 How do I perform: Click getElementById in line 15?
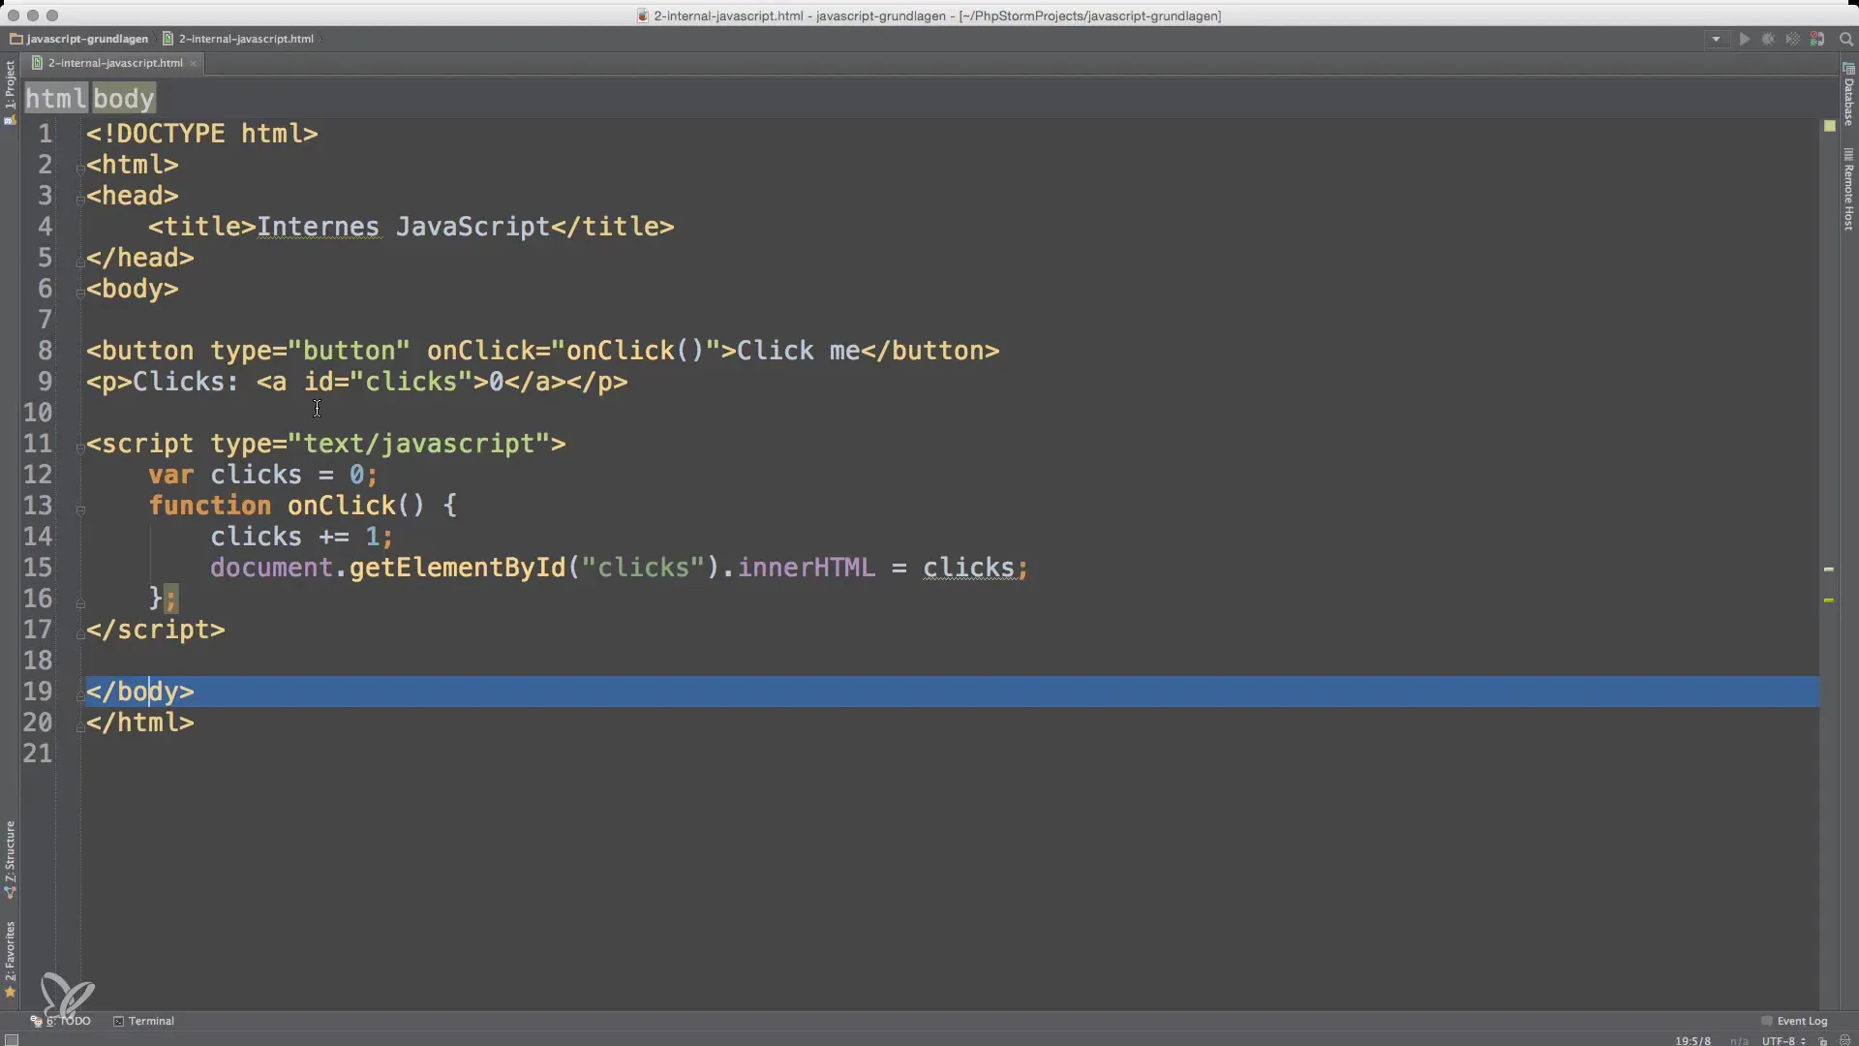pyautogui.click(x=457, y=568)
